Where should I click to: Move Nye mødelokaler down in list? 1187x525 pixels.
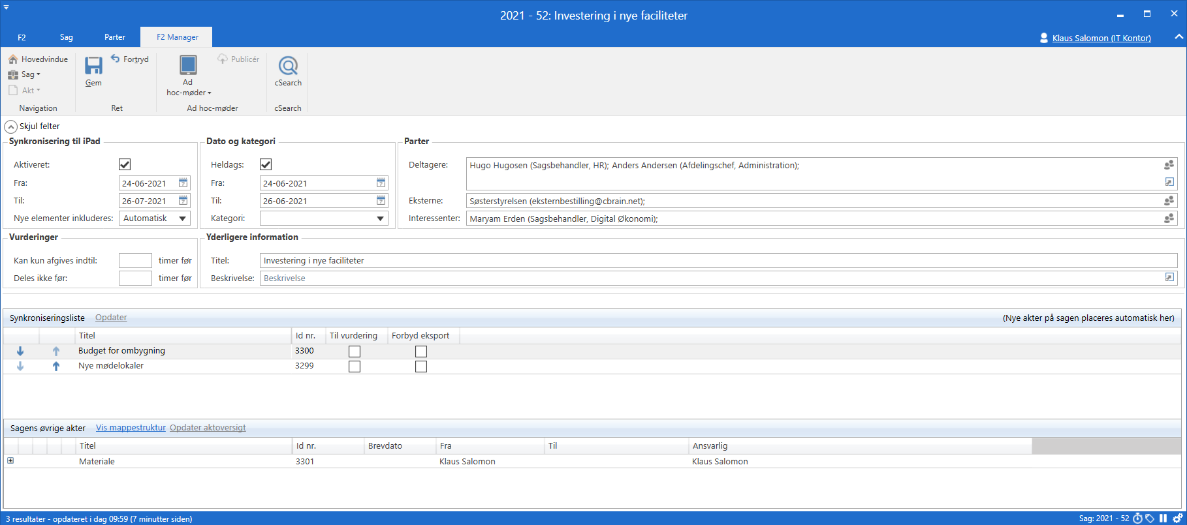pyautogui.click(x=20, y=366)
